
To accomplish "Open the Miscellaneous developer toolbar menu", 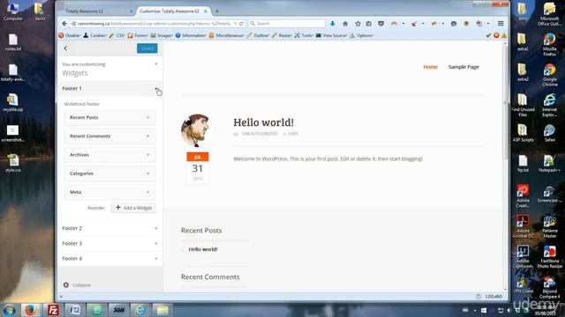I will pos(227,35).
